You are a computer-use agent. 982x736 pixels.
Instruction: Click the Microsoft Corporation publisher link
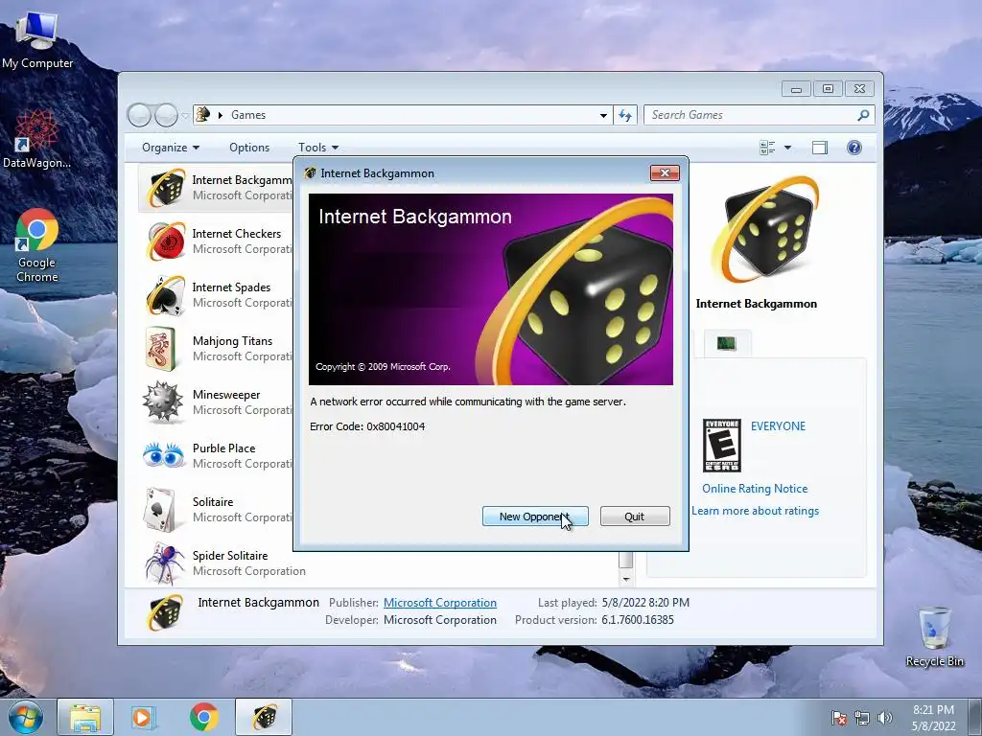(439, 603)
